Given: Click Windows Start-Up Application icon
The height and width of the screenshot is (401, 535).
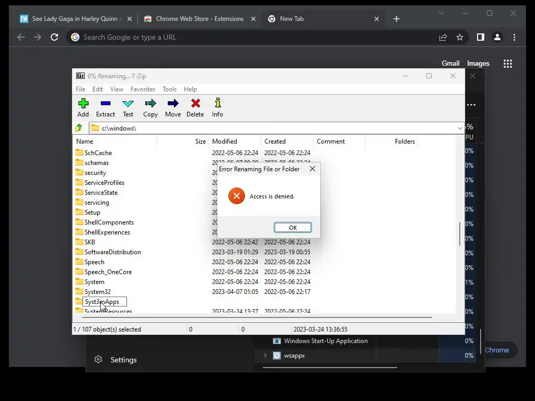Looking at the screenshot, I should pyautogui.click(x=277, y=340).
